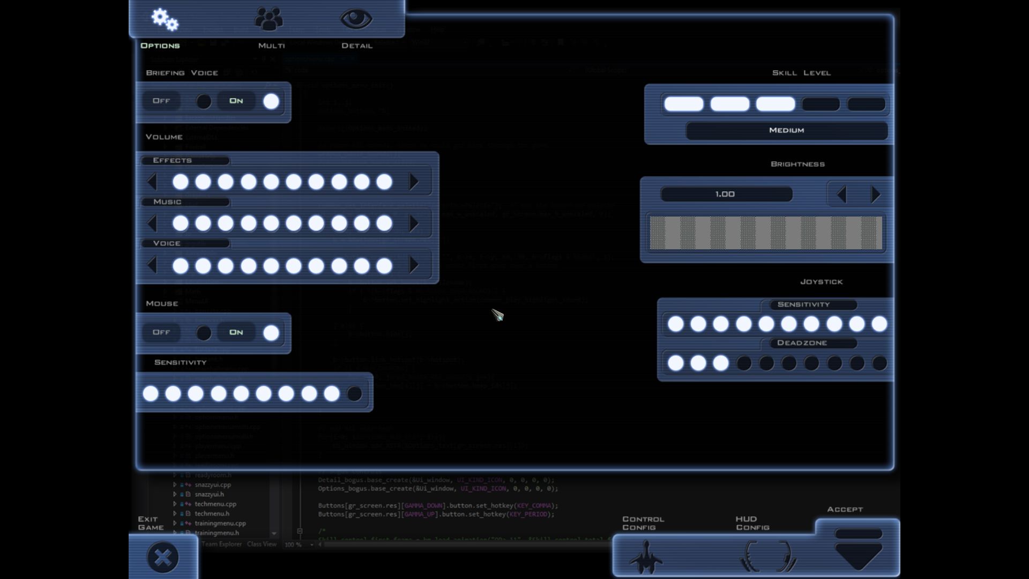
Task: Click the Exit Game label
Action: coord(151,523)
